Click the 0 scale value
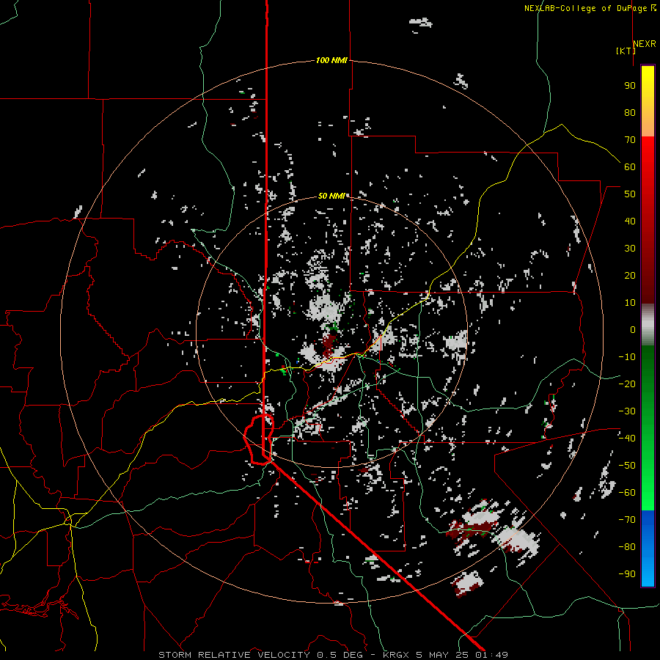This screenshot has width=660, height=660. coord(633,330)
